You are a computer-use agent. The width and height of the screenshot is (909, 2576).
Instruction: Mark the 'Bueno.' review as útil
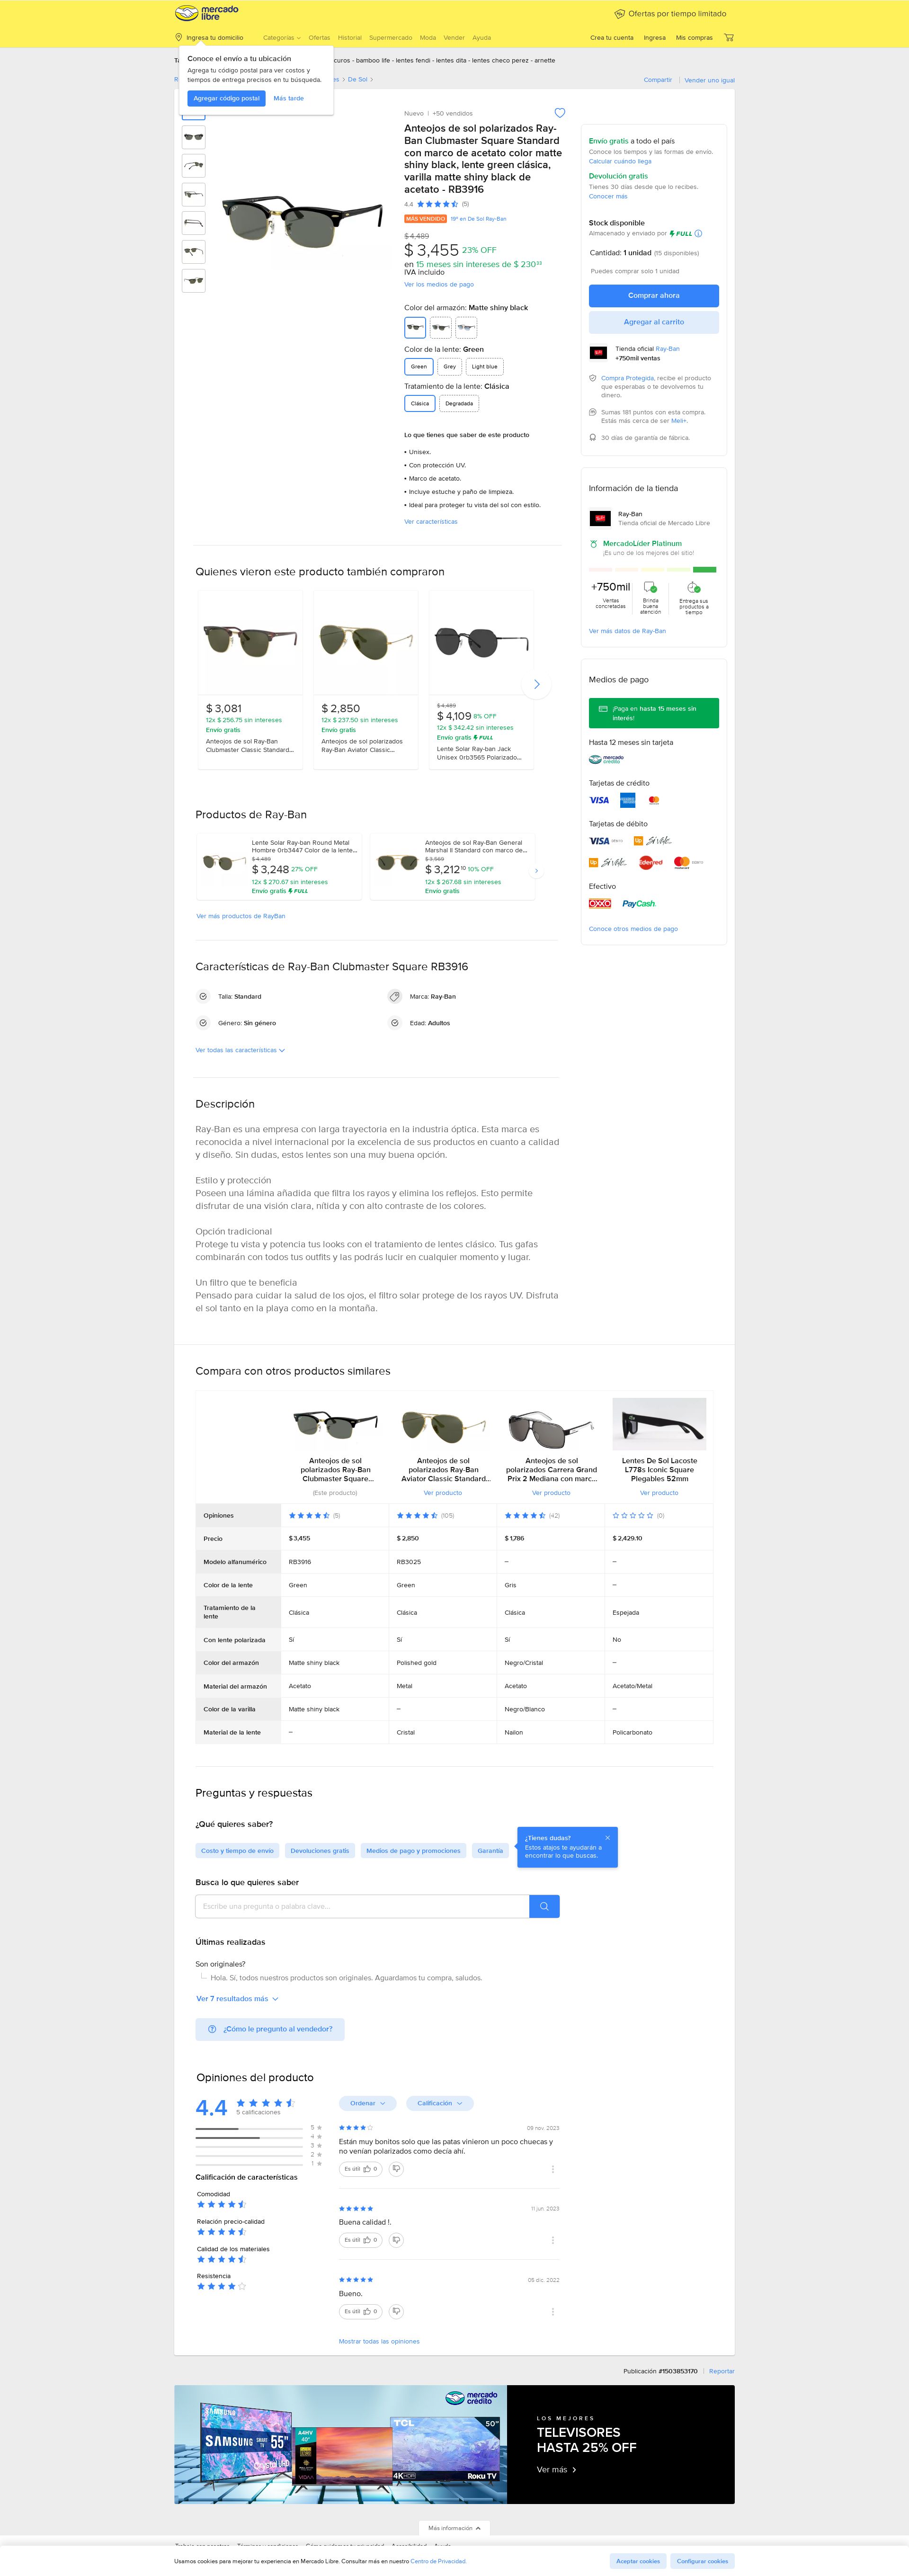tap(361, 2311)
